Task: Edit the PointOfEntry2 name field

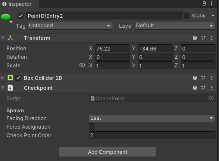Action: tap(104, 16)
